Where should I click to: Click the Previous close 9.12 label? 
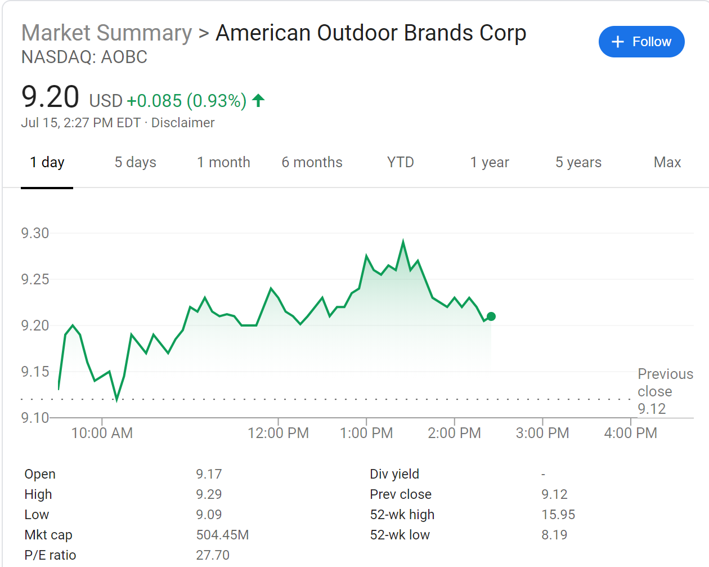[665, 391]
